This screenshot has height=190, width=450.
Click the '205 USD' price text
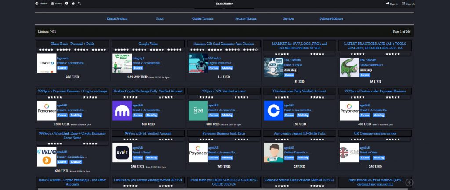pyautogui.click(x=73, y=77)
